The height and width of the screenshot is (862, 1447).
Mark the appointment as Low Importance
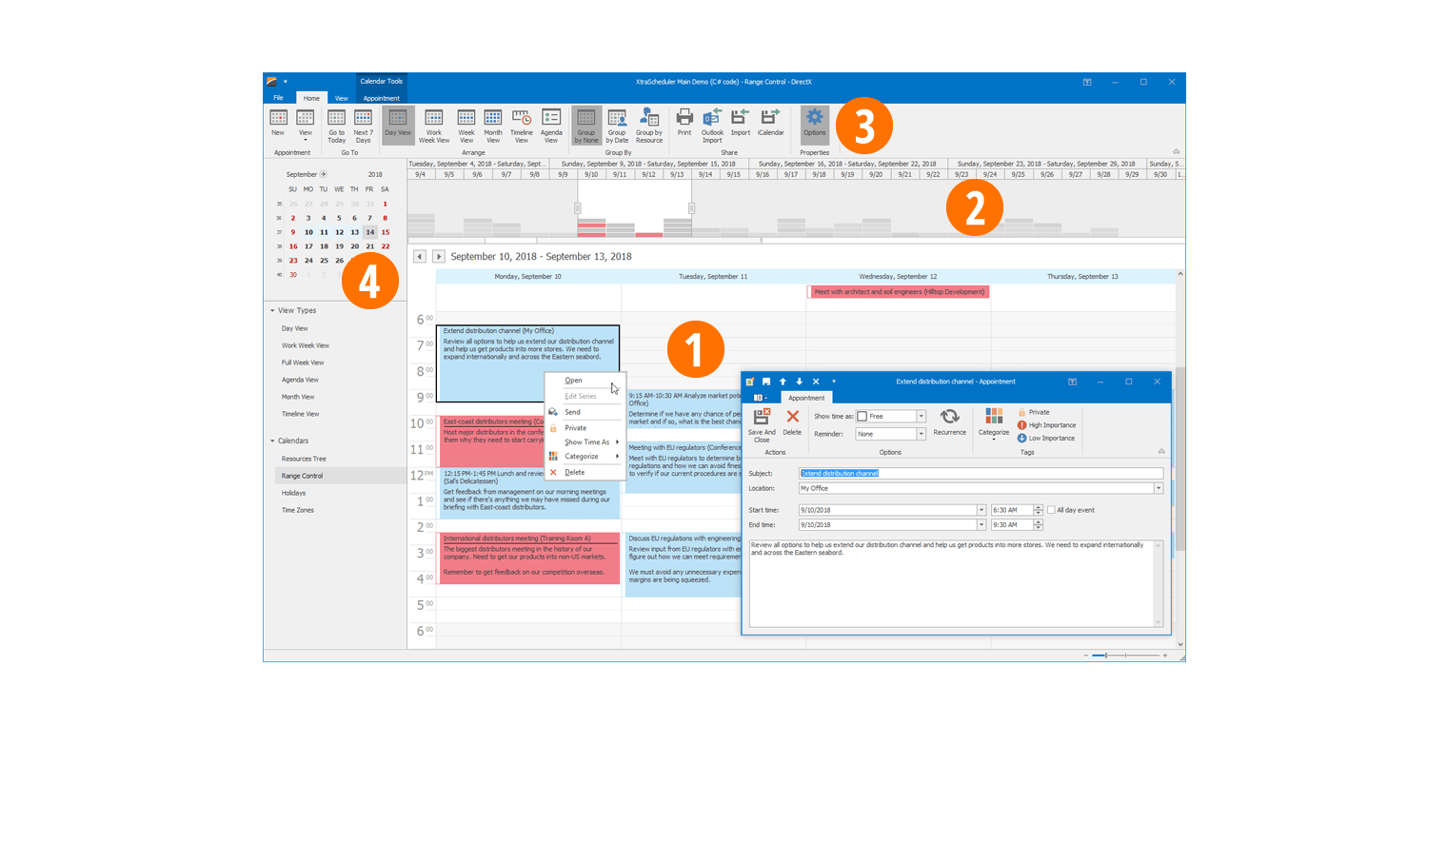[1046, 439]
